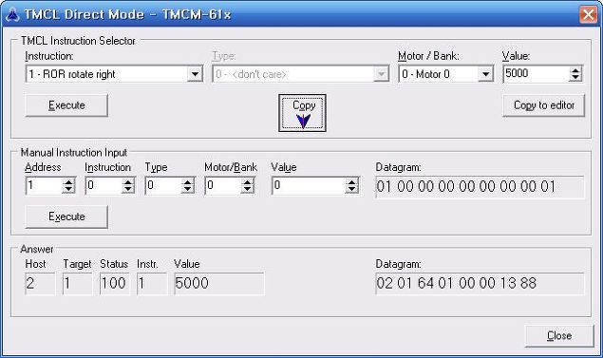Click the Answer Host field showing 2
Viewport: 603px width, 358px height.
coord(40,284)
